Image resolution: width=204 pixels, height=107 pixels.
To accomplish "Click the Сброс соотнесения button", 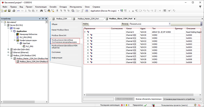I will click(124, 99).
